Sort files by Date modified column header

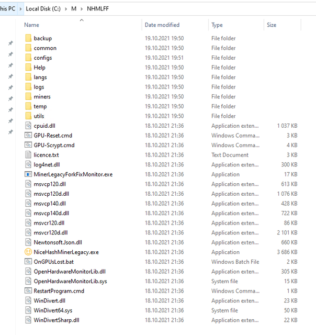(x=162, y=25)
